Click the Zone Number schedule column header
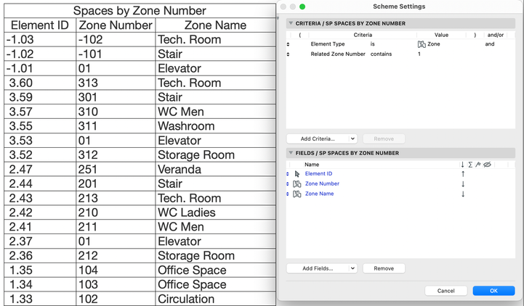The image size is (524, 306). tap(116, 25)
